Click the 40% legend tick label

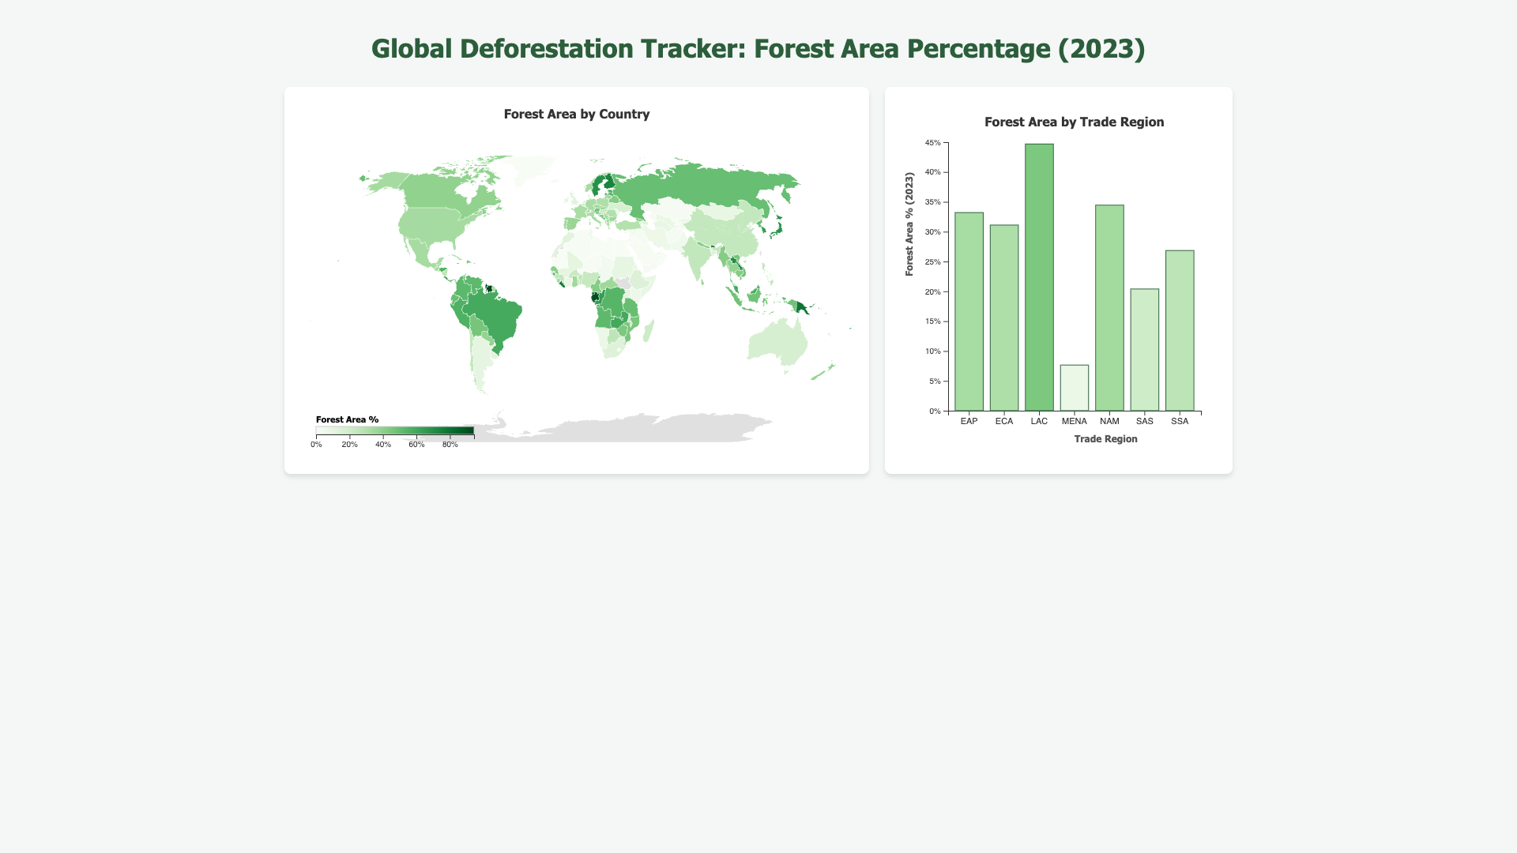coord(383,445)
